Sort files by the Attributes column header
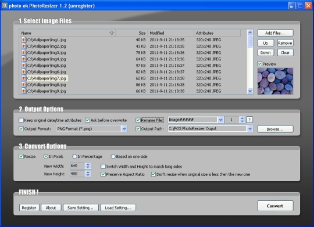314x227 pixels. 217,33
